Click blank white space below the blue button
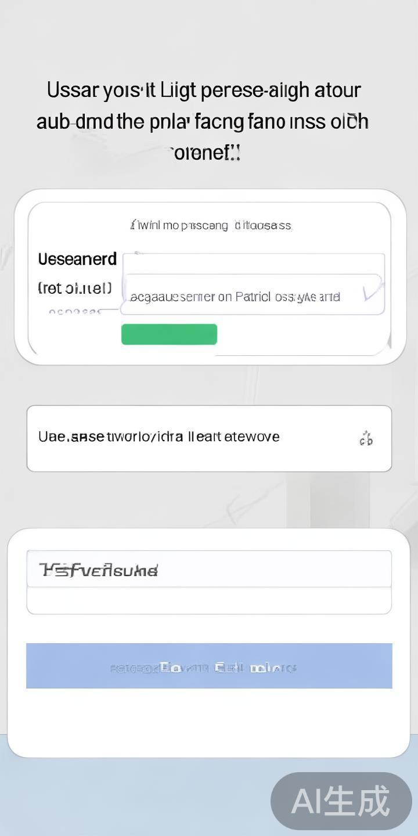Image resolution: width=418 pixels, height=836 pixels. 209,723
